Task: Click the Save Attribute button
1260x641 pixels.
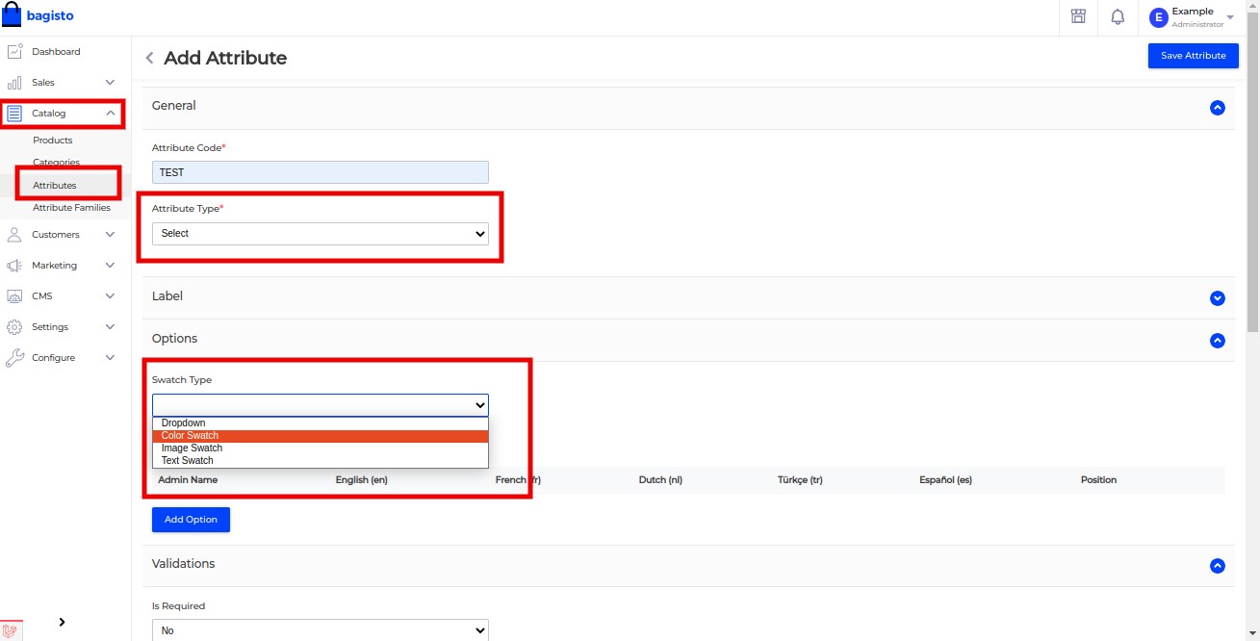Action: (1193, 56)
